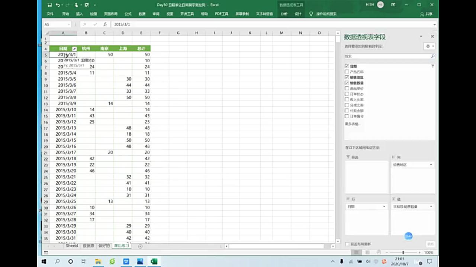Switch to Normal view in status bar
476x267 pixels.
click(x=357, y=253)
